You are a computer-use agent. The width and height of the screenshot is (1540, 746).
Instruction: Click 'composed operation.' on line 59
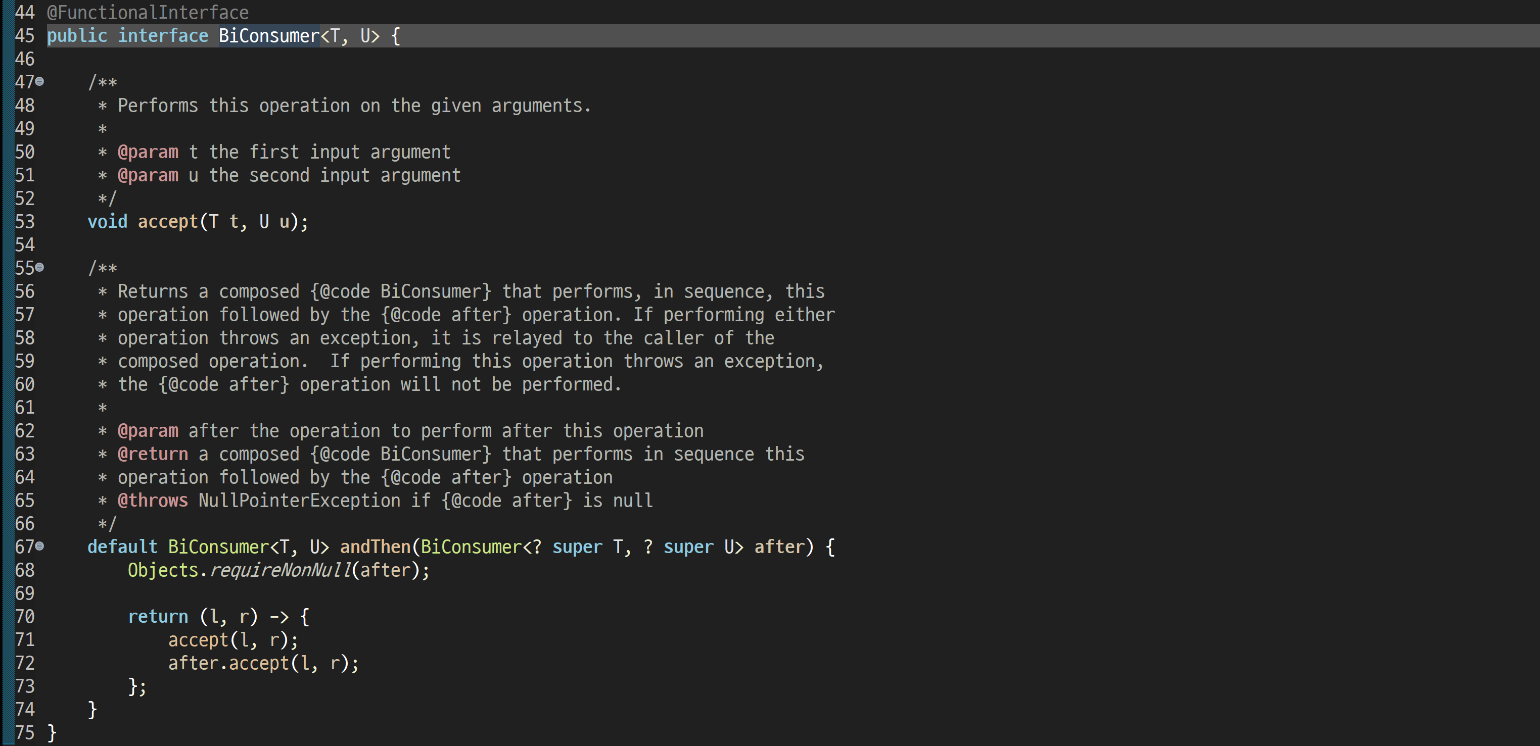tap(213, 361)
